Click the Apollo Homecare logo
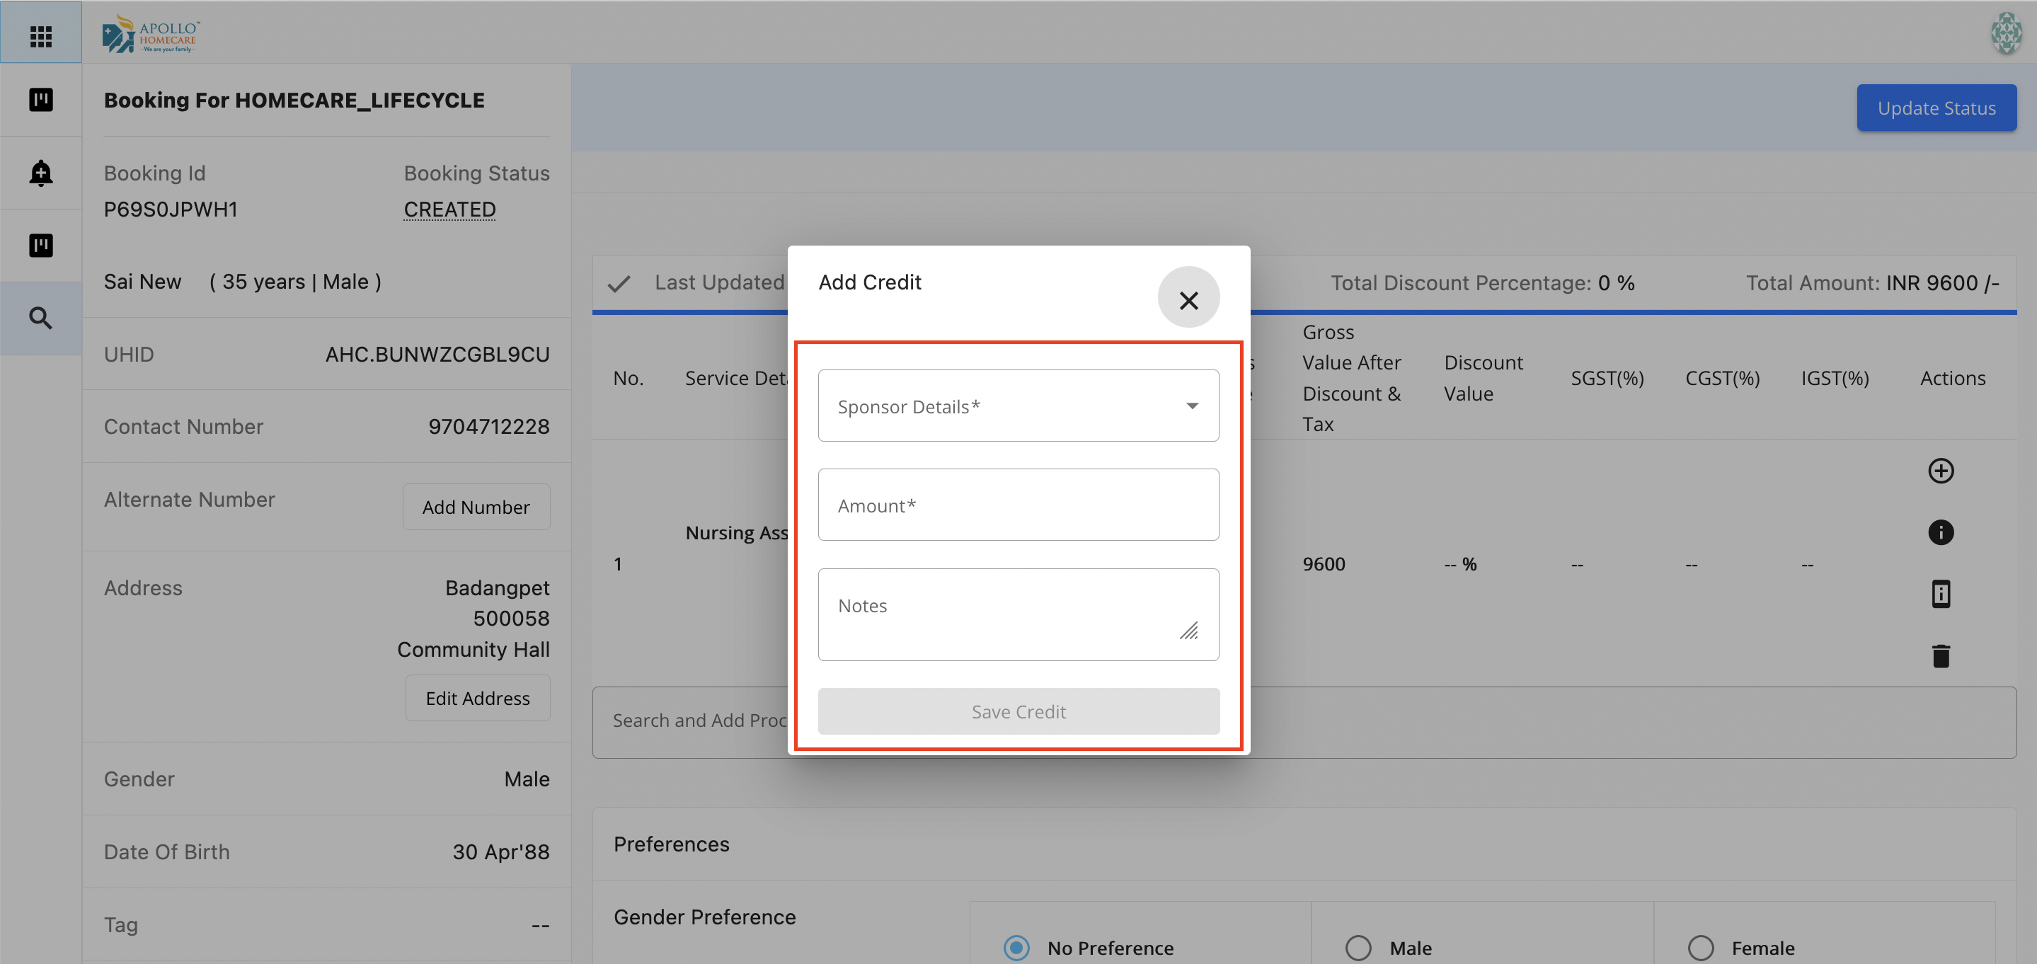 click(150, 34)
